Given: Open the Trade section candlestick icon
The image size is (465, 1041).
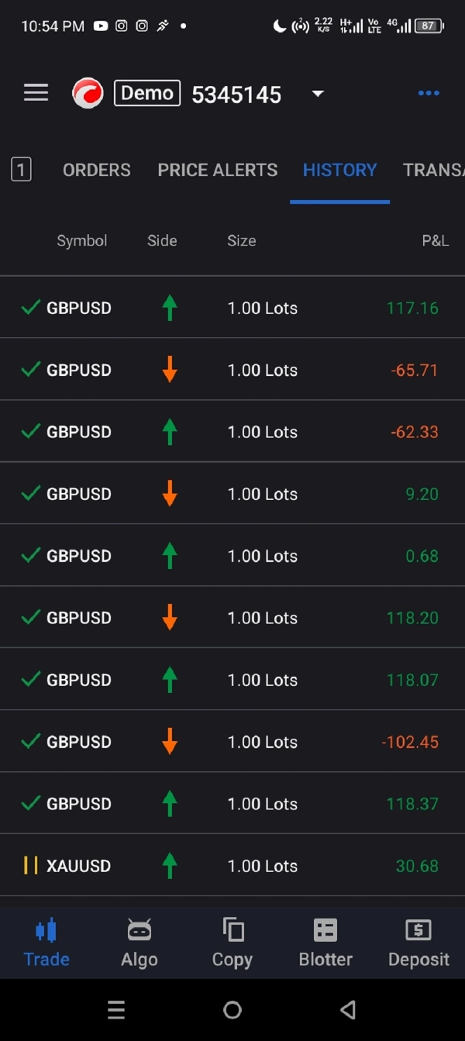Looking at the screenshot, I should pos(46,929).
